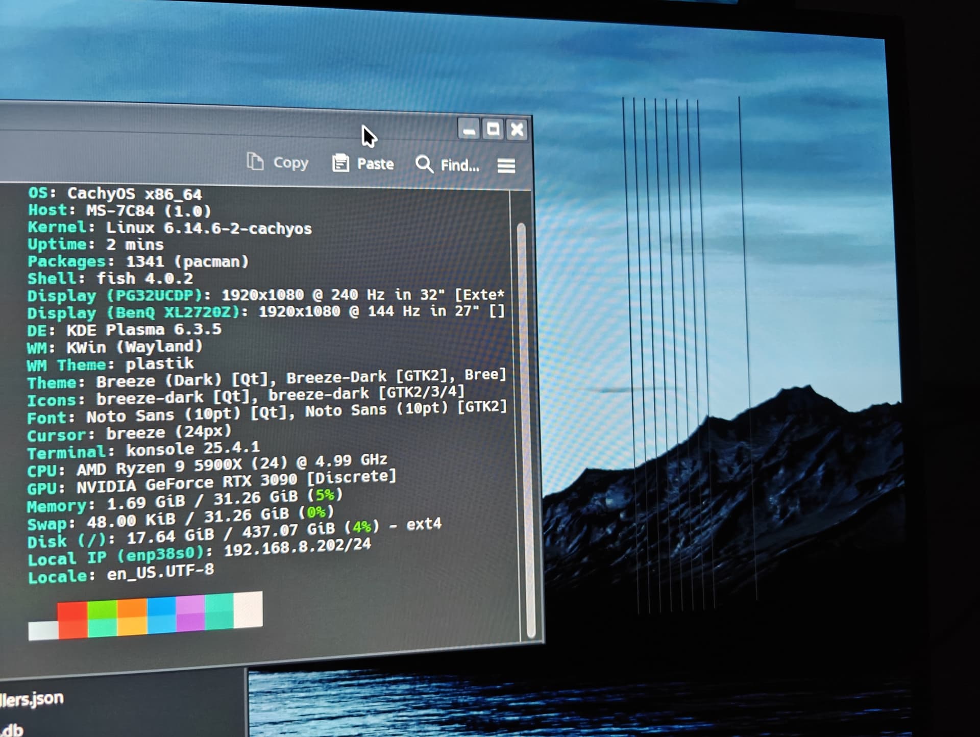Click the white color block
Screen dimensions: 980x737
tap(249, 610)
